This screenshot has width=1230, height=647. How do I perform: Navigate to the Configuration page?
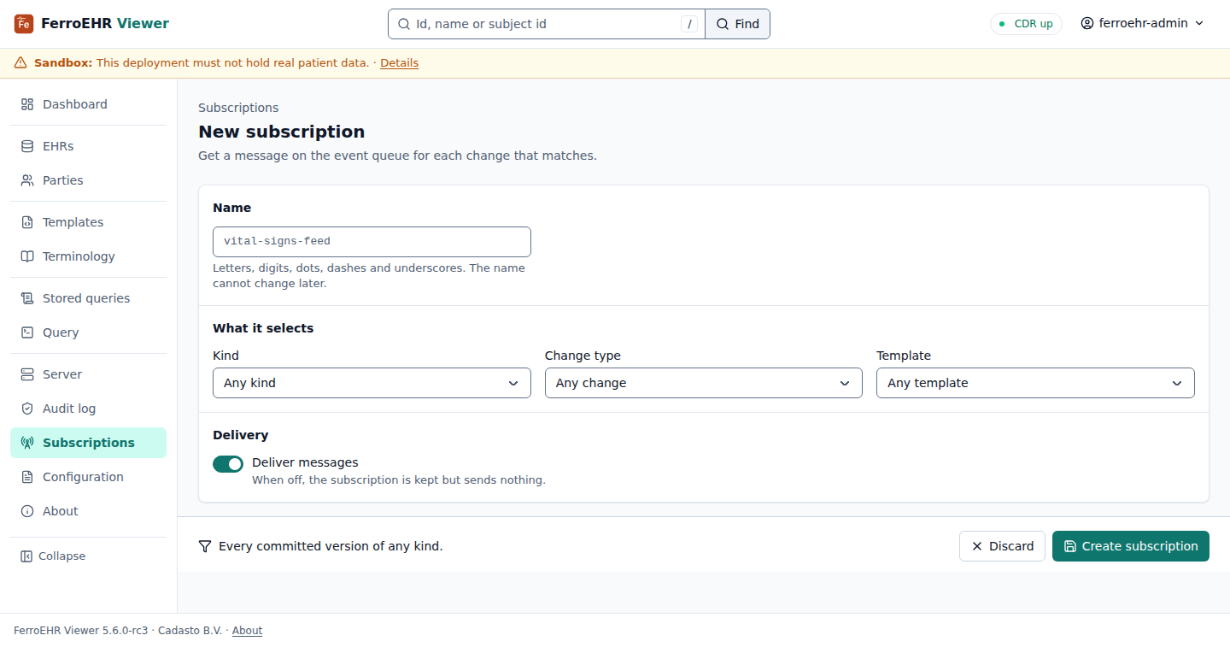[88, 477]
